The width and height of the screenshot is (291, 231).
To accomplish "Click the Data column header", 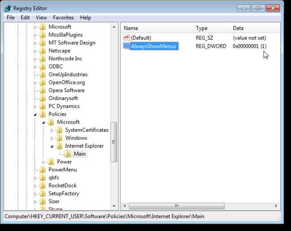I will (x=255, y=28).
